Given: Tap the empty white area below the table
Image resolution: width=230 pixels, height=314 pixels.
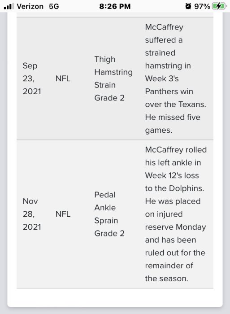Looking at the screenshot, I should coord(115,297).
